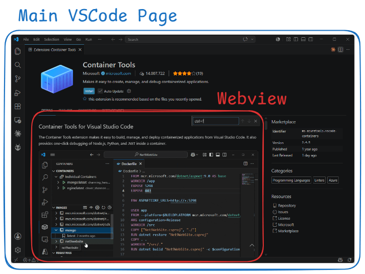The height and width of the screenshot is (274, 365).
Task: Select the Programming Languages category
Action: (x=291, y=180)
